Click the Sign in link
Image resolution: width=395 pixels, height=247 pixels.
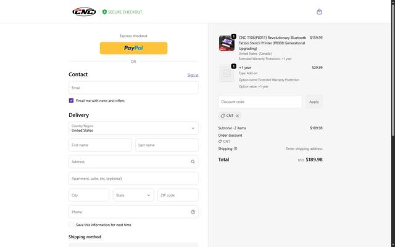click(193, 75)
